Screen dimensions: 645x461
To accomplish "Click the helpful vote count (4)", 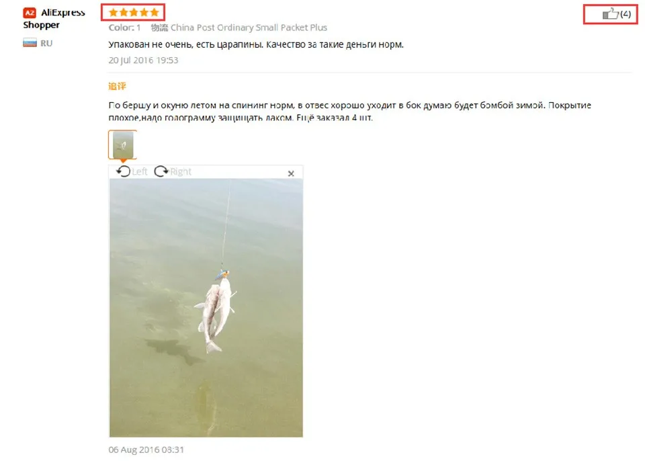I will coord(626,14).
